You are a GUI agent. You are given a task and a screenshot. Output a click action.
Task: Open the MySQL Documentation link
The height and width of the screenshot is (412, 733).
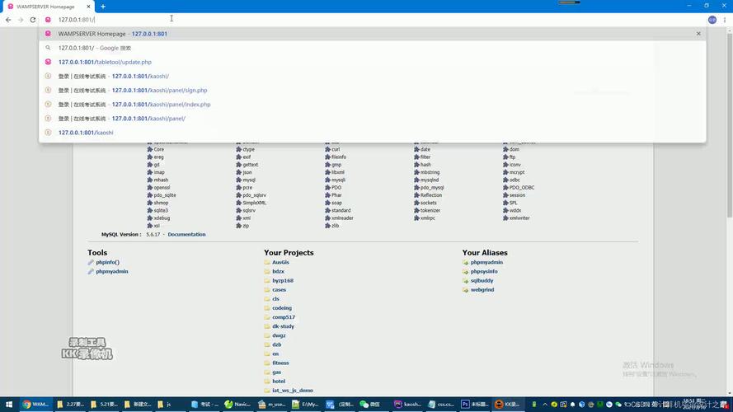click(x=186, y=235)
